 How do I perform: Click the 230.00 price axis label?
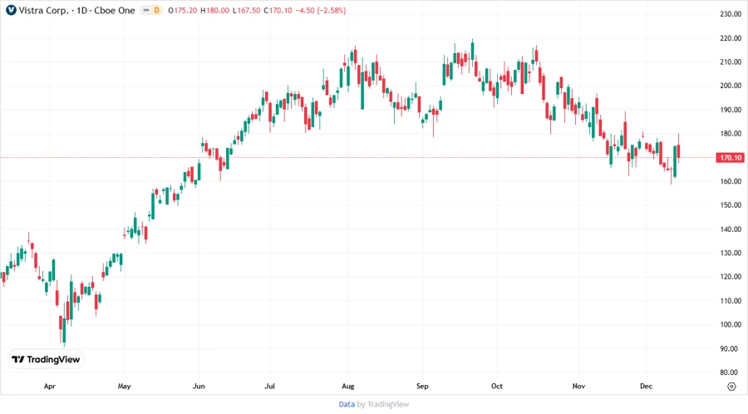tap(731, 14)
